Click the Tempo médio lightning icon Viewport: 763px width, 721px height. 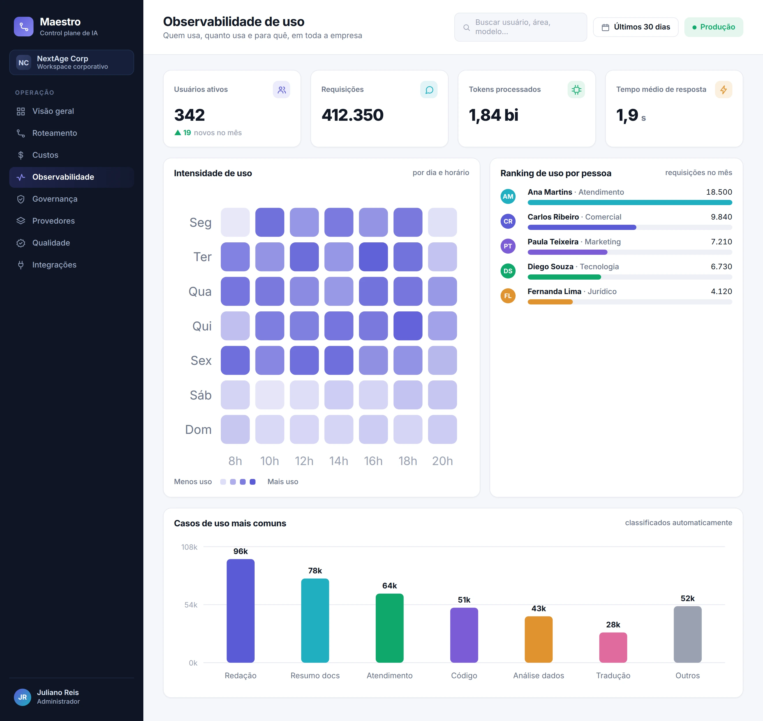pos(723,90)
